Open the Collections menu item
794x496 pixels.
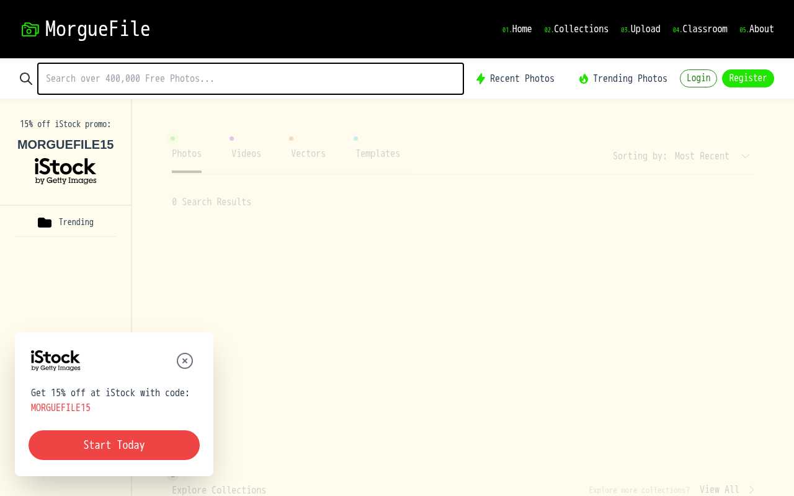coord(581,29)
